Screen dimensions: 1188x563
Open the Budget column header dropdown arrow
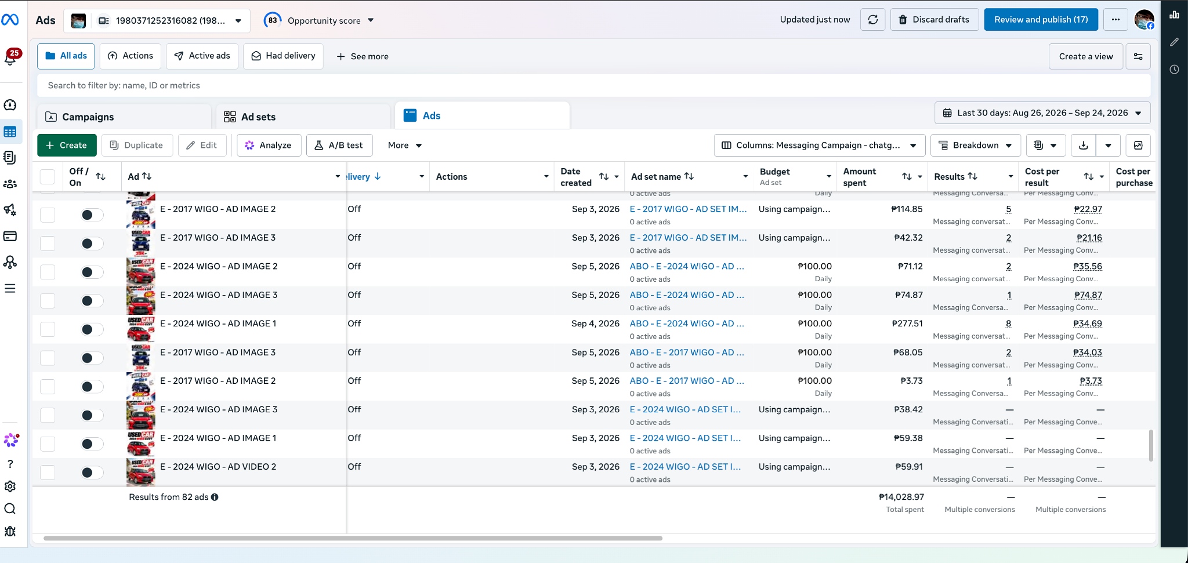click(x=829, y=177)
